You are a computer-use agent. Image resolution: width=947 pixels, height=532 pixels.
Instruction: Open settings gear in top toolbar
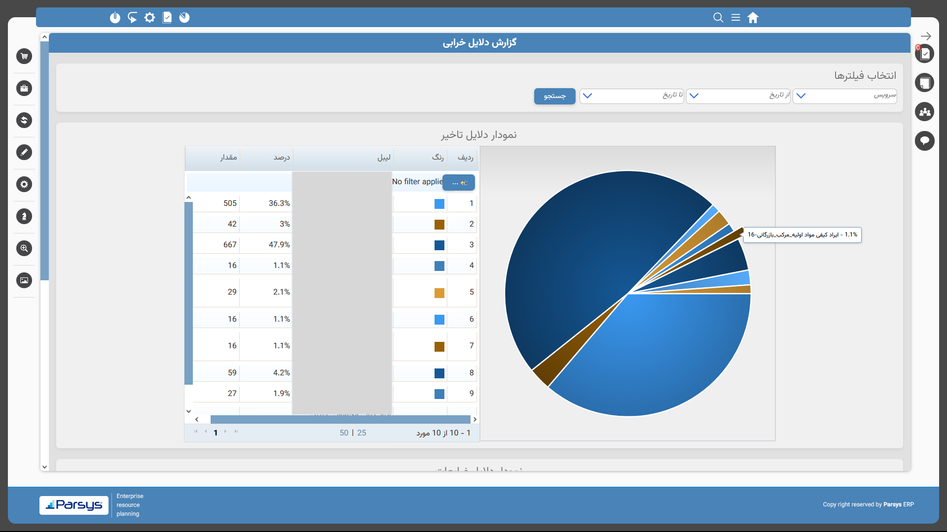[x=149, y=18]
